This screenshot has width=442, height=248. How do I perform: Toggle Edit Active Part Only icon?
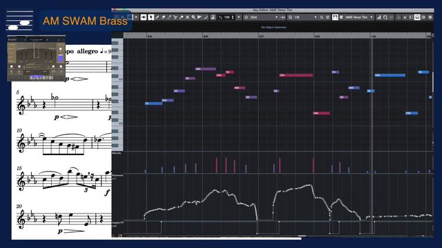pyautogui.click(x=341, y=17)
